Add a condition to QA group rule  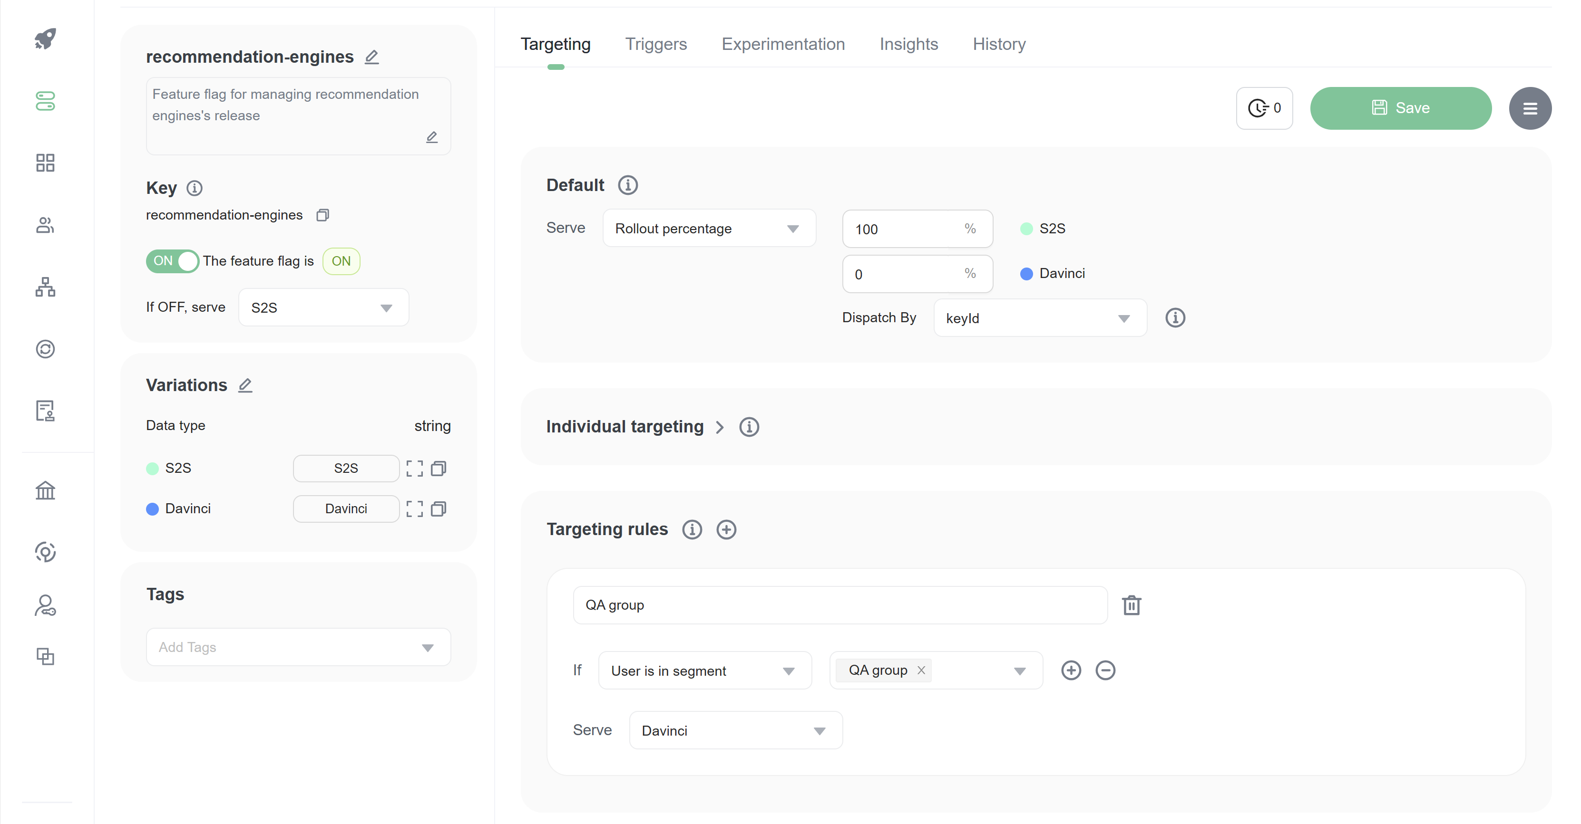point(1071,670)
